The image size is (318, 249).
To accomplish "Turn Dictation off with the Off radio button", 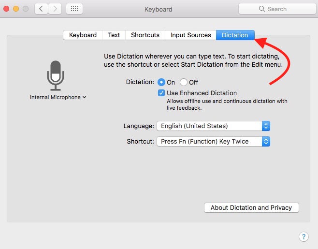I will (184, 82).
